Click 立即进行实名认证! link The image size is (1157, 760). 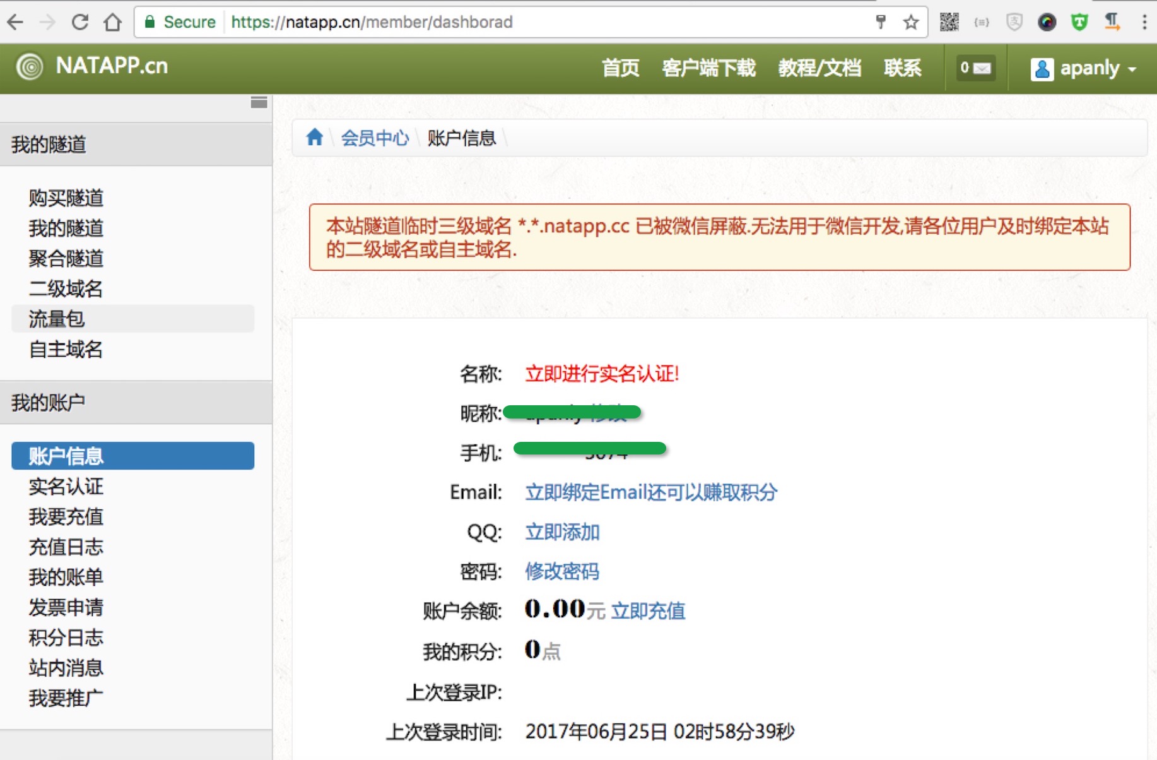tap(602, 374)
